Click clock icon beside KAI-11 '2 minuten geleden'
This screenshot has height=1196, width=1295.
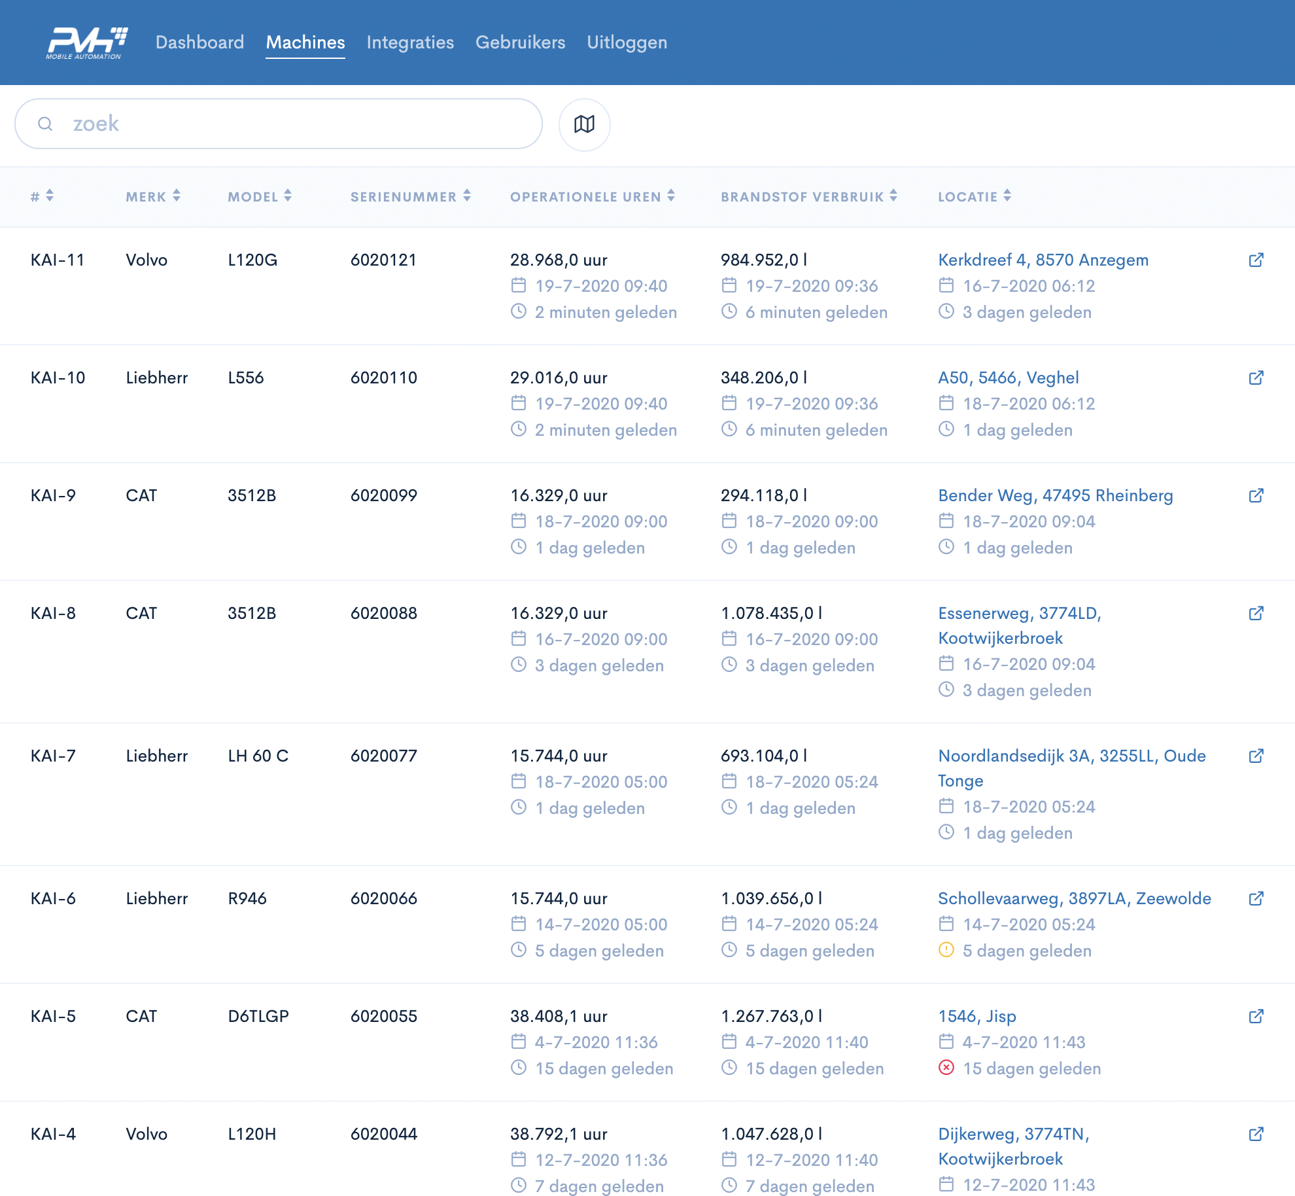pyautogui.click(x=519, y=311)
